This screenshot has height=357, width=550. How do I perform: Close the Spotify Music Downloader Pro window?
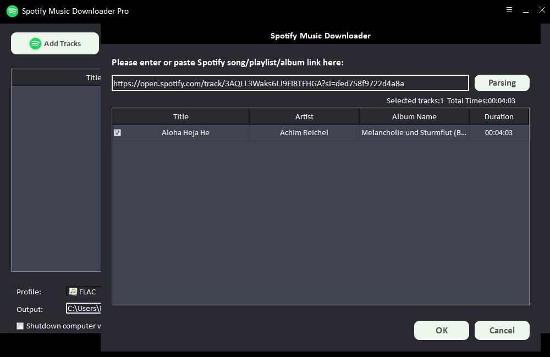(x=542, y=10)
